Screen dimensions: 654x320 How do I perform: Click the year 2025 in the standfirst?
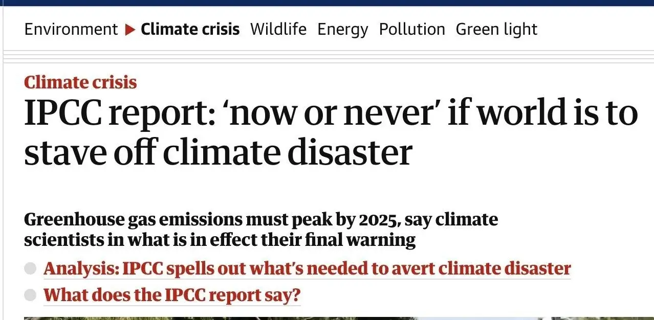point(377,219)
